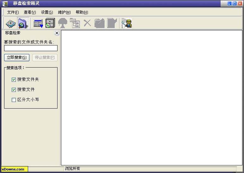
Task: Click the 浏览所有 status bar text
Action: (72, 169)
